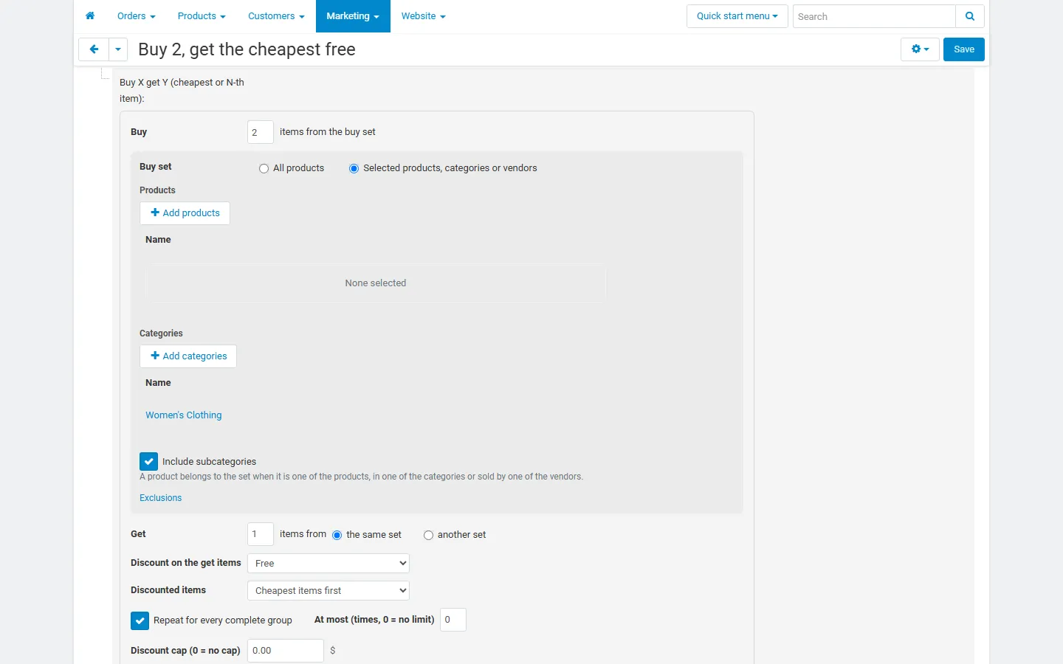Click the Buy quantity field
Image resolution: width=1063 pixels, height=664 pixels.
coord(261,132)
